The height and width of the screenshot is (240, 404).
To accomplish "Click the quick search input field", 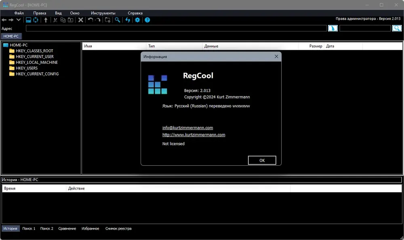I will [365, 28].
